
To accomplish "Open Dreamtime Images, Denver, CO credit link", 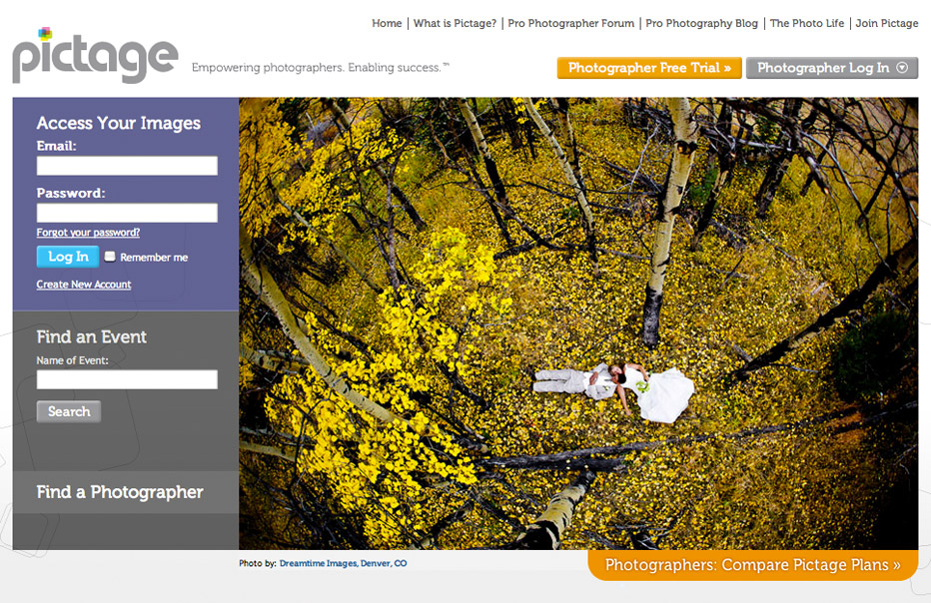I will point(344,563).
